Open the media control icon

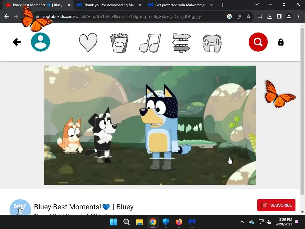pyautogui.click(x=260, y=17)
